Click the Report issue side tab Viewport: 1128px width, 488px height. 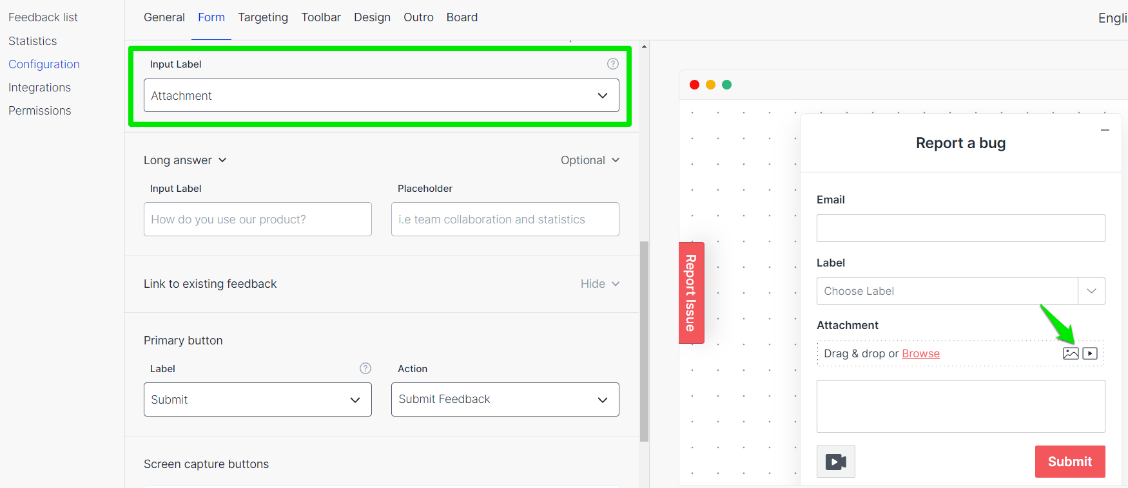click(x=692, y=293)
